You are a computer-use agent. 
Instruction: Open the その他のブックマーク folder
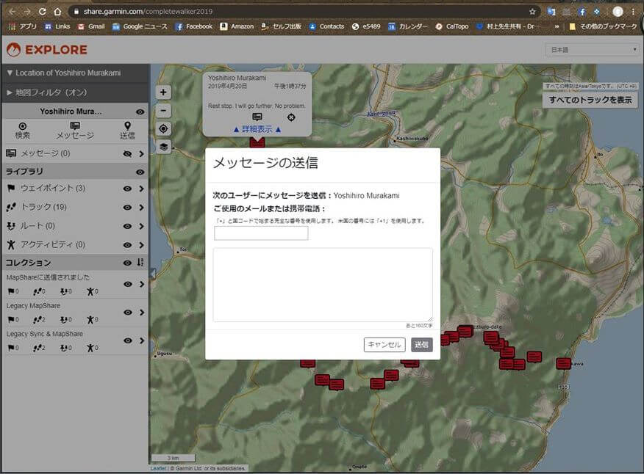click(x=603, y=26)
